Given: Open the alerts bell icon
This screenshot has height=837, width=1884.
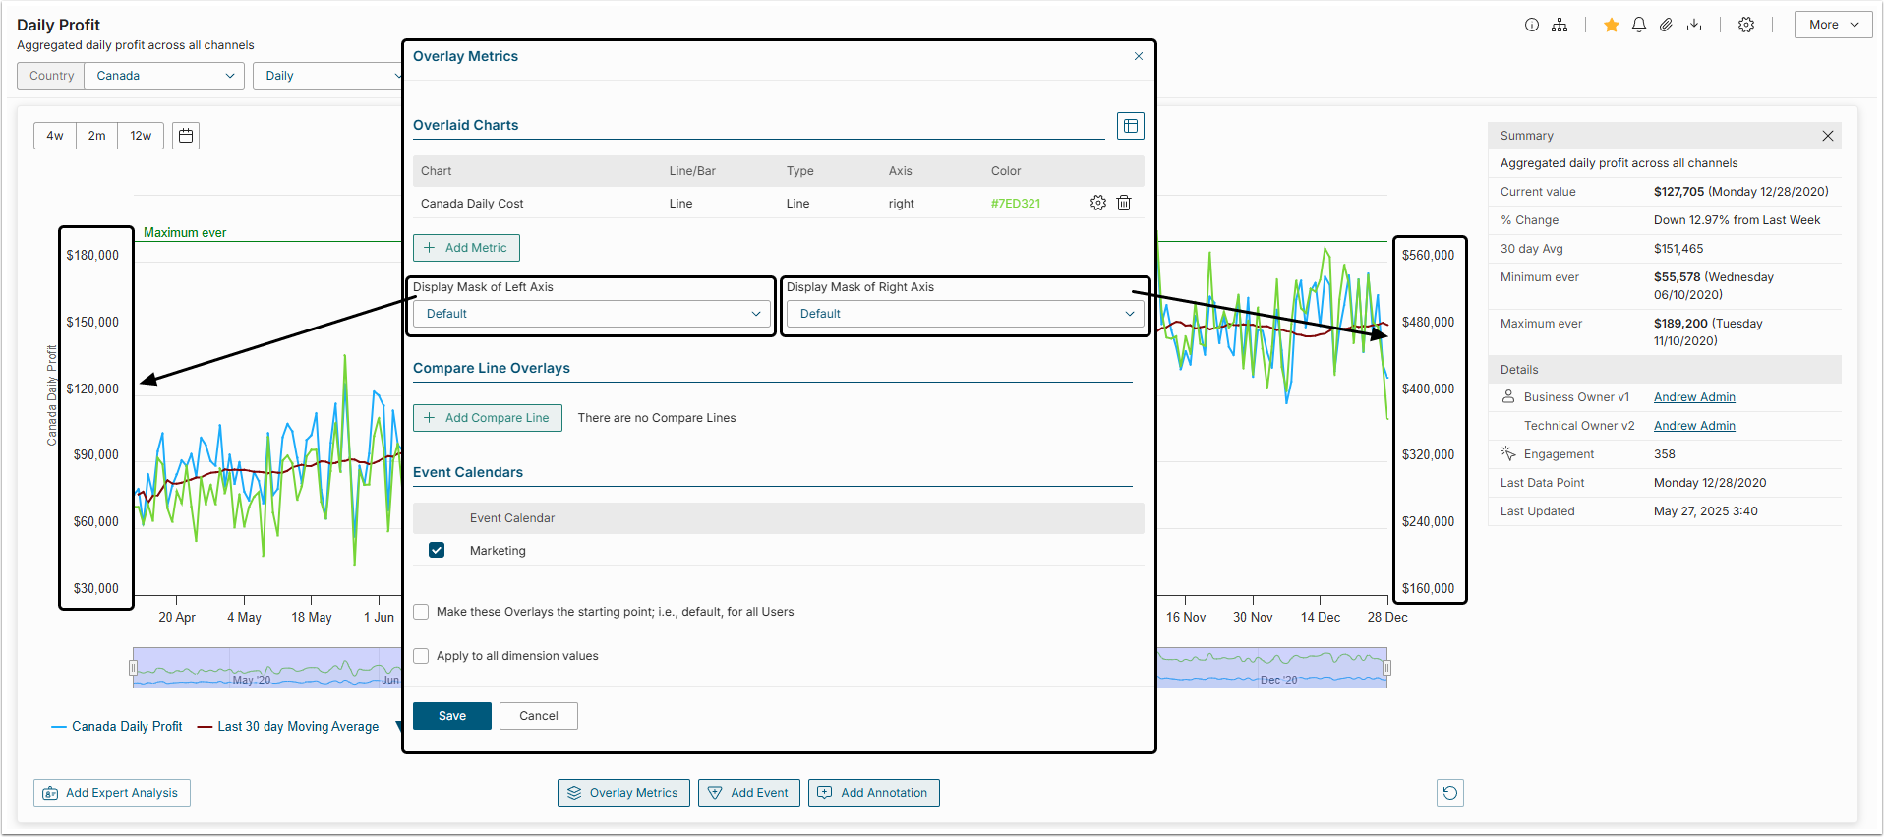Looking at the screenshot, I should (x=1638, y=26).
